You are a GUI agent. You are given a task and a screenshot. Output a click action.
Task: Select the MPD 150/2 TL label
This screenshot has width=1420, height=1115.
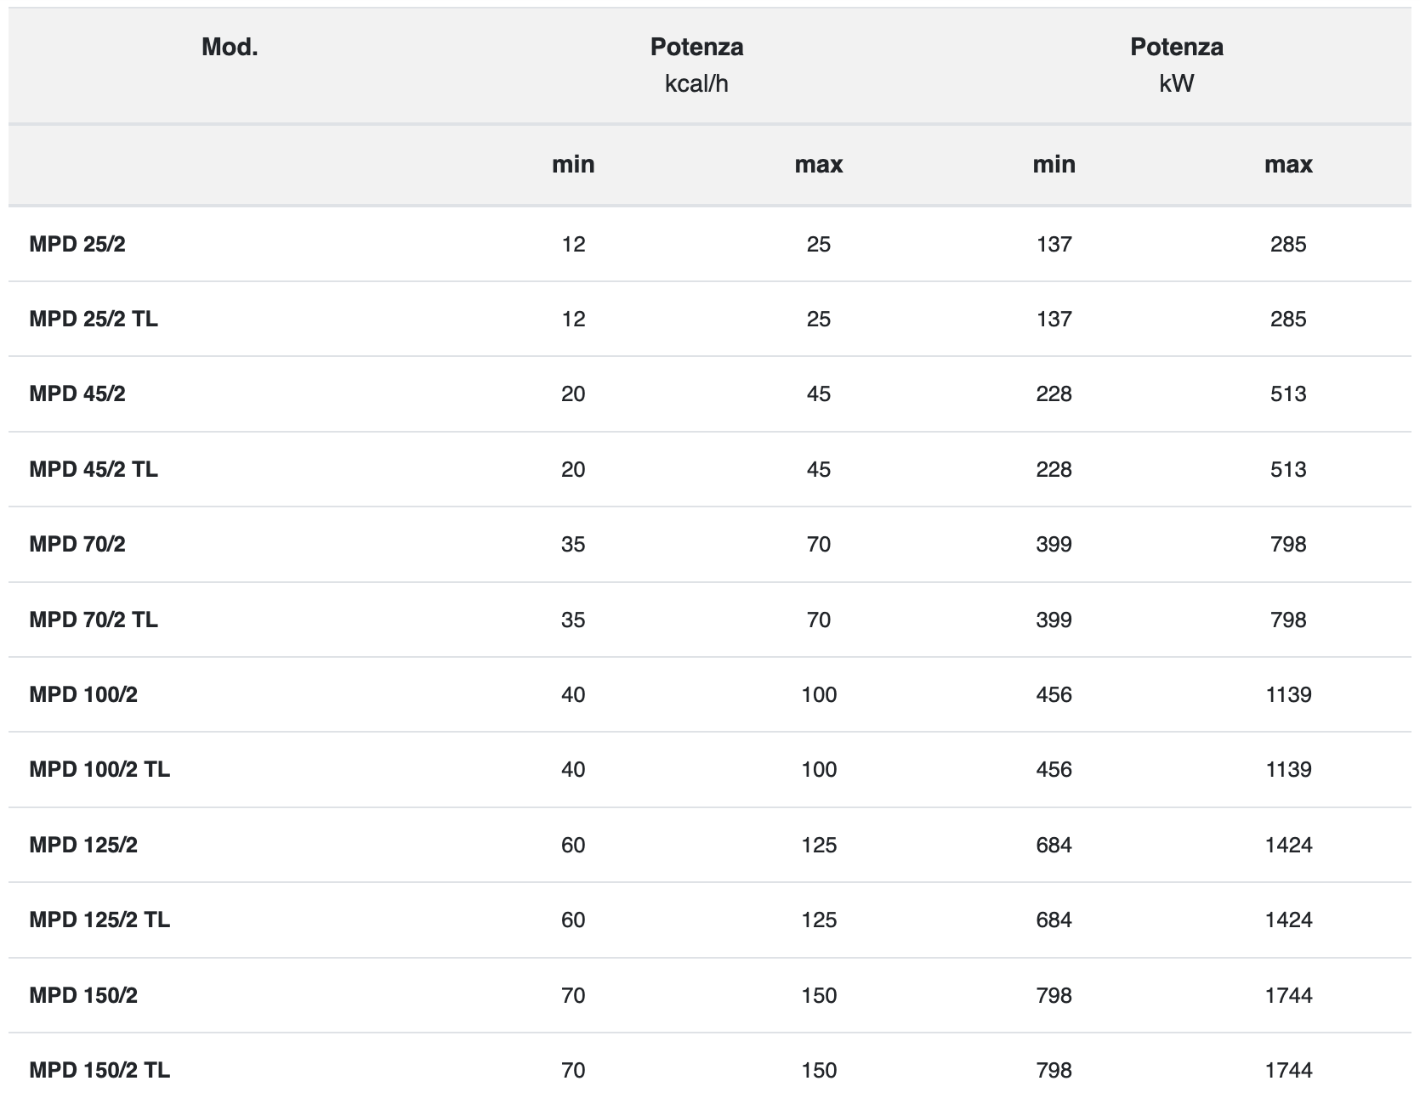pyautogui.click(x=99, y=1071)
